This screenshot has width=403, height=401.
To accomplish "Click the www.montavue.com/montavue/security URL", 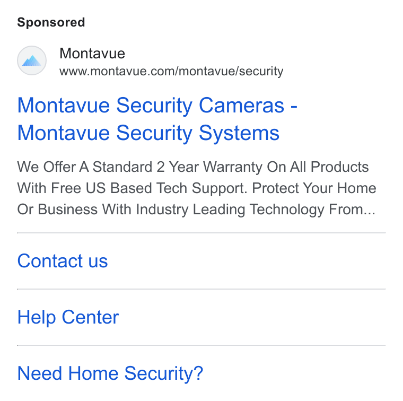I will click(x=171, y=71).
